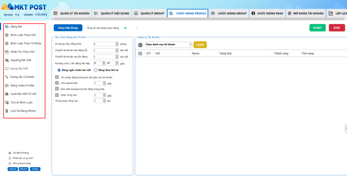Open the Chọn danh mục tài khoản dropdown
This screenshot has height=176, width=347.
(168, 44)
